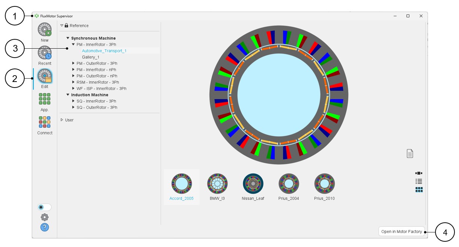Collapse the Induction Machine group
459x247 pixels.
tap(68, 95)
